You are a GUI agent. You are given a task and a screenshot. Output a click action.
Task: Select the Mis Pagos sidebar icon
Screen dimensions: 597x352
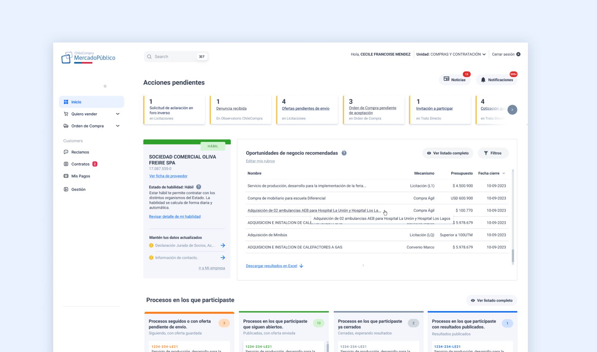66,176
